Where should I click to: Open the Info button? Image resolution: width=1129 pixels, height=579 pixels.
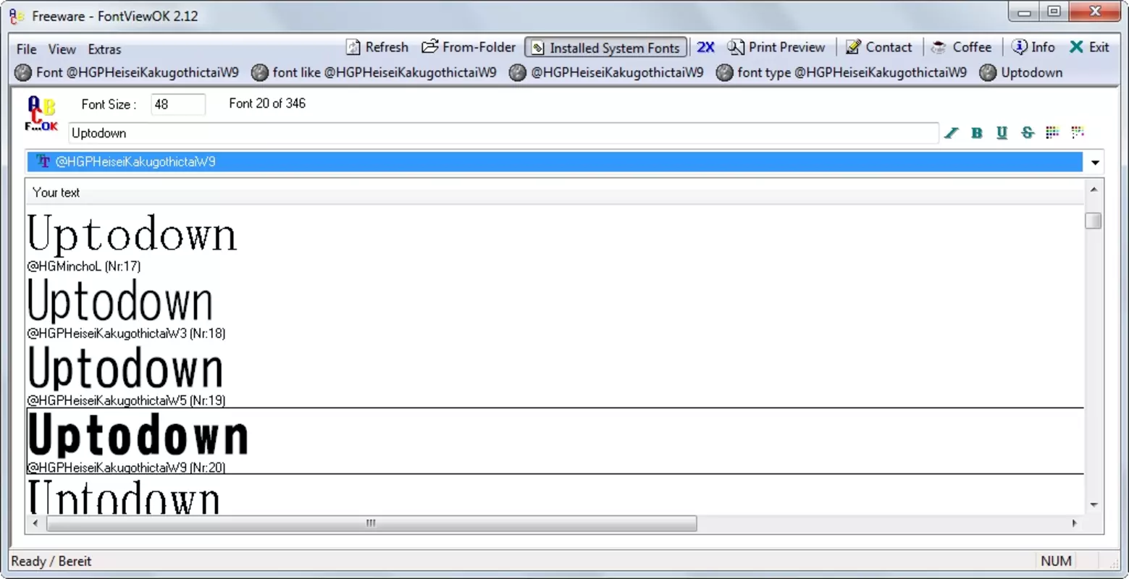coord(1033,47)
